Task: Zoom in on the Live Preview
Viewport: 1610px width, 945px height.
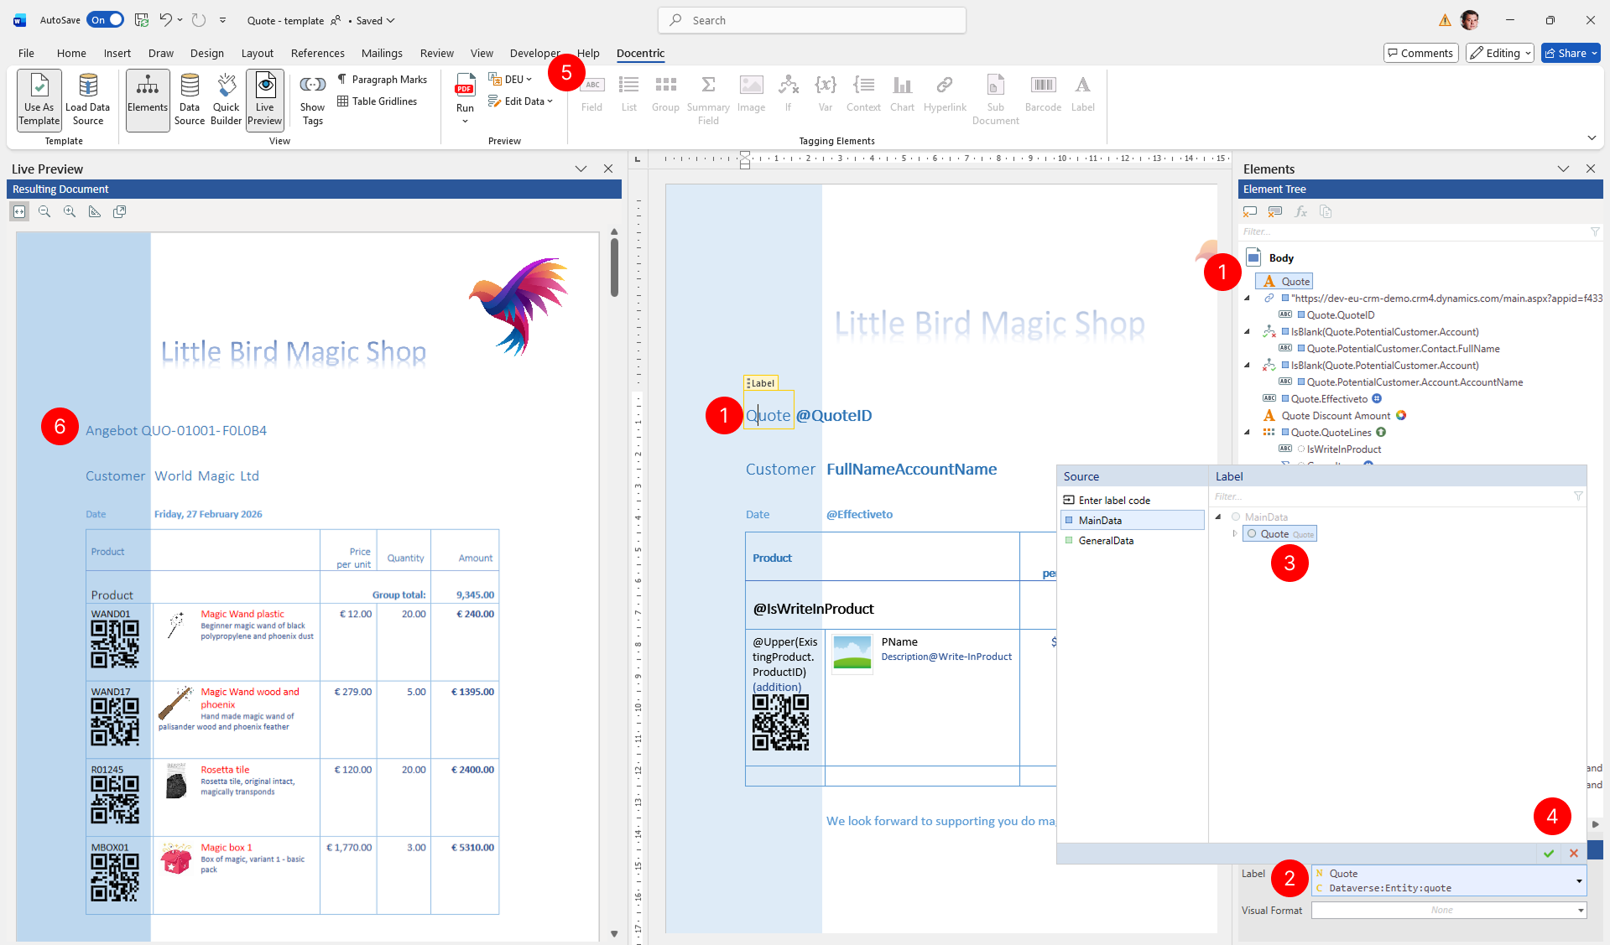Action: [70, 212]
